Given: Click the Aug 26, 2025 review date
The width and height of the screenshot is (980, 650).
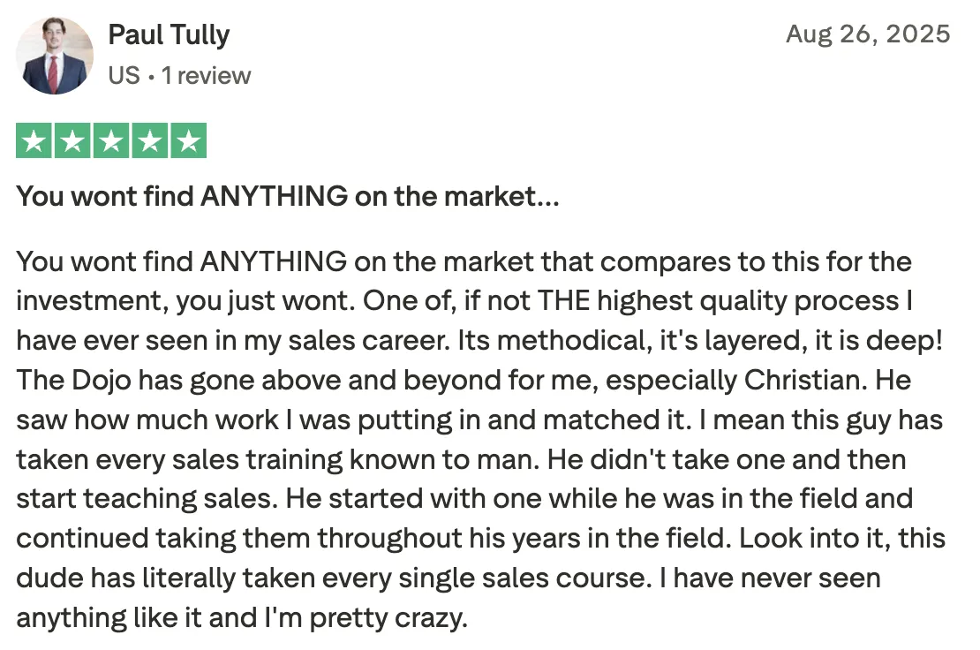Looking at the screenshot, I should point(868,34).
